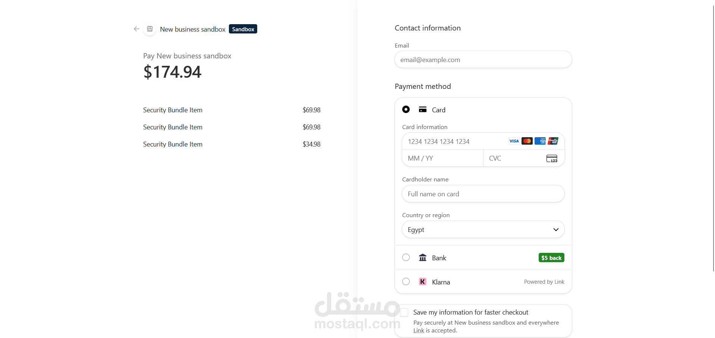This screenshot has width=715, height=338.
Task: Click the Bank building icon
Action: click(x=423, y=258)
